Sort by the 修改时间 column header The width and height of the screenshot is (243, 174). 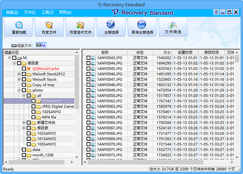tap(211, 53)
